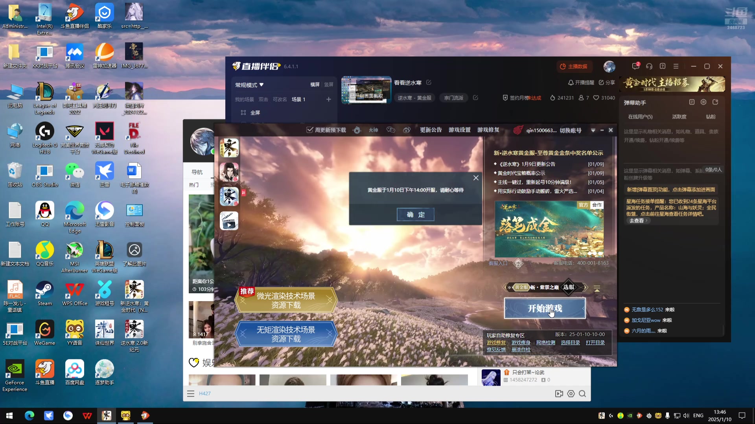Open 网络检测 link in repair zone
Viewport: 755px width, 424px height.
[545, 343]
